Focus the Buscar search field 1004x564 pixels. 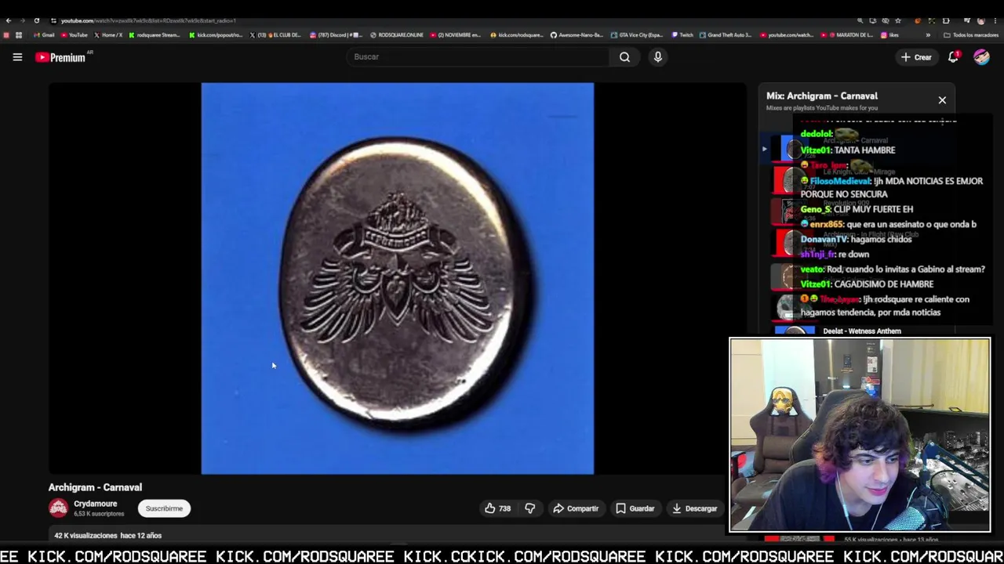pyautogui.click(x=478, y=57)
